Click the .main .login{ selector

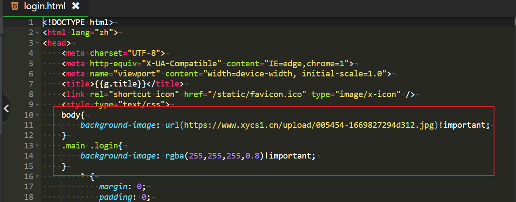92,146
